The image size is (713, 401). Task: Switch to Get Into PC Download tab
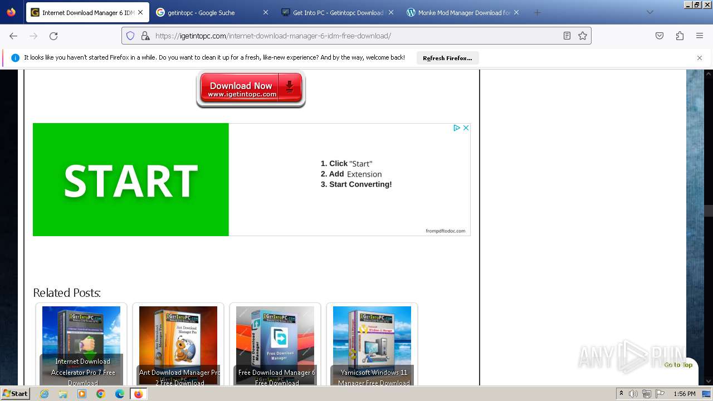click(338, 12)
